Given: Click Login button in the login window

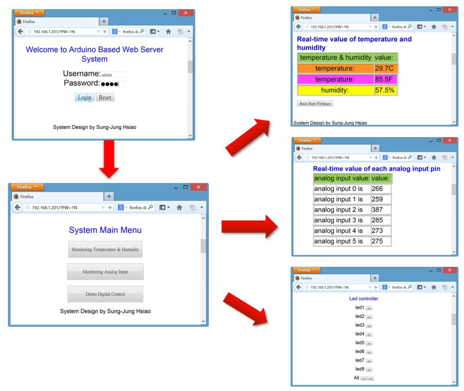Looking at the screenshot, I should pos(84,97).
